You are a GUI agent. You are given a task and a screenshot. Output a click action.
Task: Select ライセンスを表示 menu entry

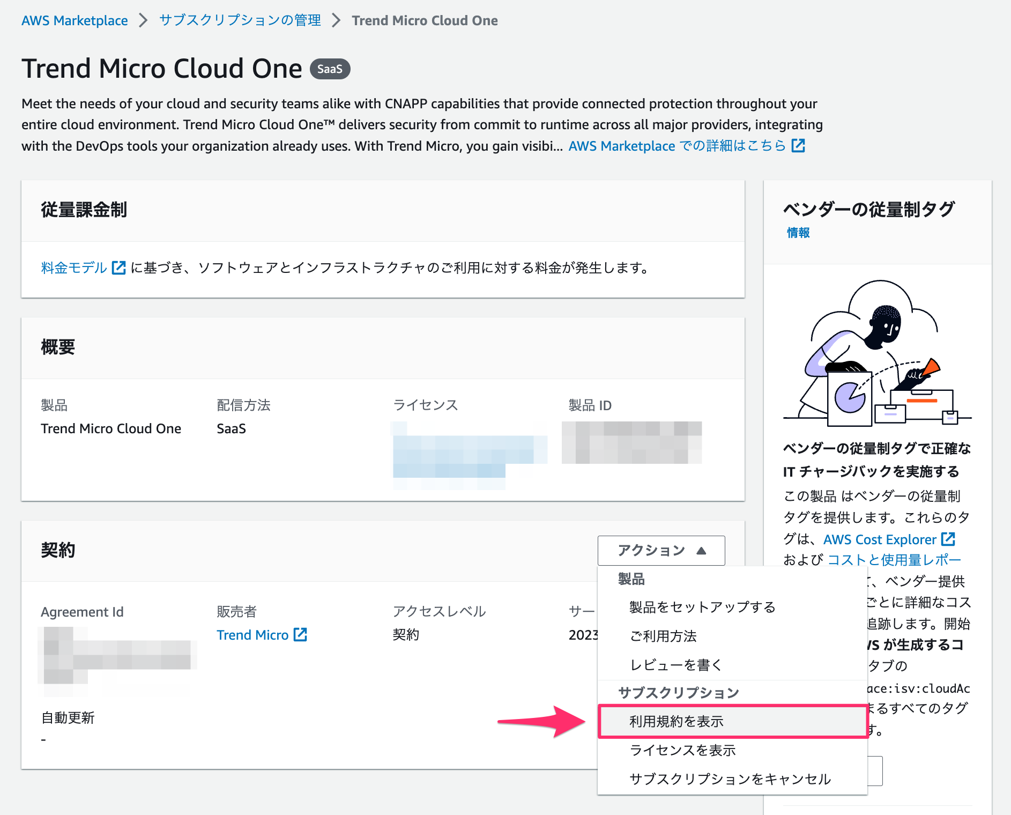tap(683, 750)
